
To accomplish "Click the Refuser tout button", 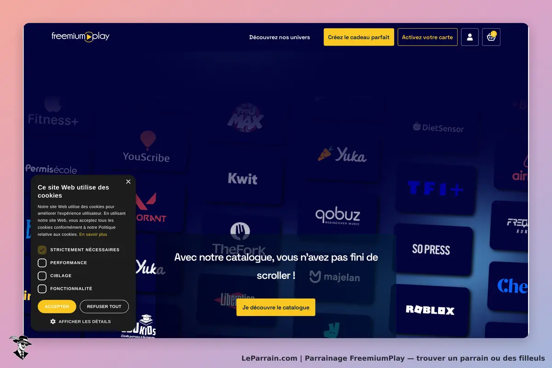I will coord(104,306).
